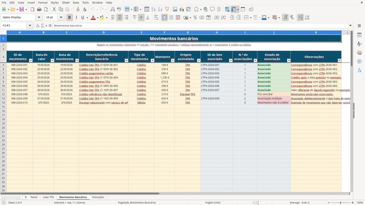This screenshot has height=205, width=365.
Task: Click the vertical scrollbar
Action: (x=352, y=111)
